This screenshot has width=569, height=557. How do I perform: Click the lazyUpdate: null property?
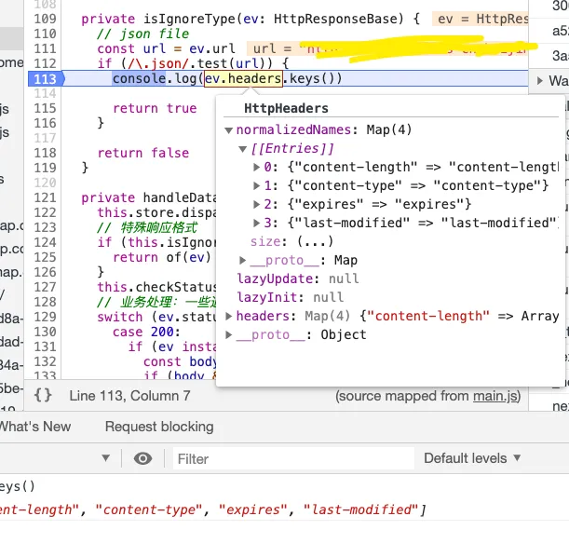click(298, 278)
